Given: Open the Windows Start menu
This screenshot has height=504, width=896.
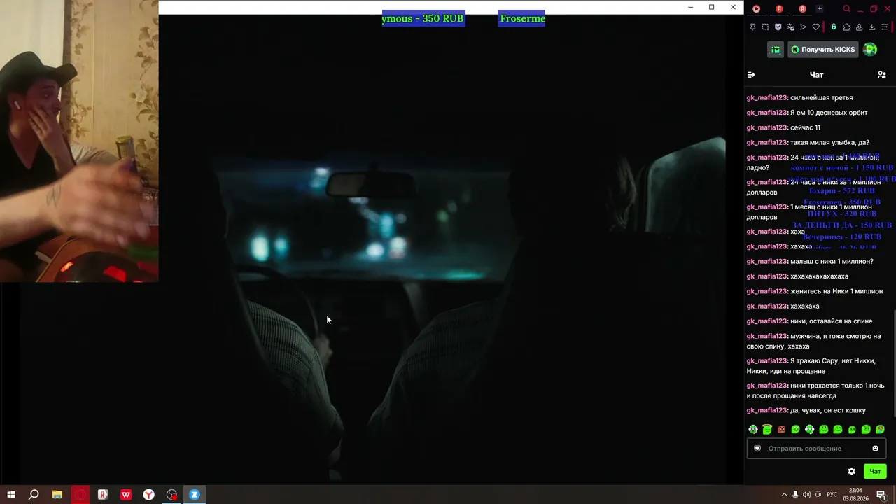Looking at the screenshot, I should pyautogui.click(x=11, y=495).
